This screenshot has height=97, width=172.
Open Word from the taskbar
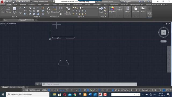coord(90,95)
